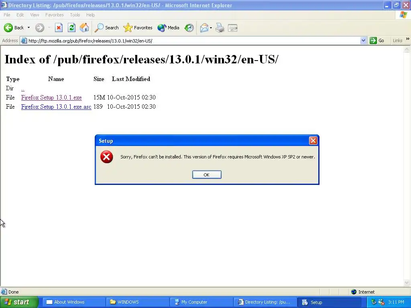The height and width of the screenshot is (308, 411).
Task: Expand the Links toolbar chevron
Action: click(408, 39)
